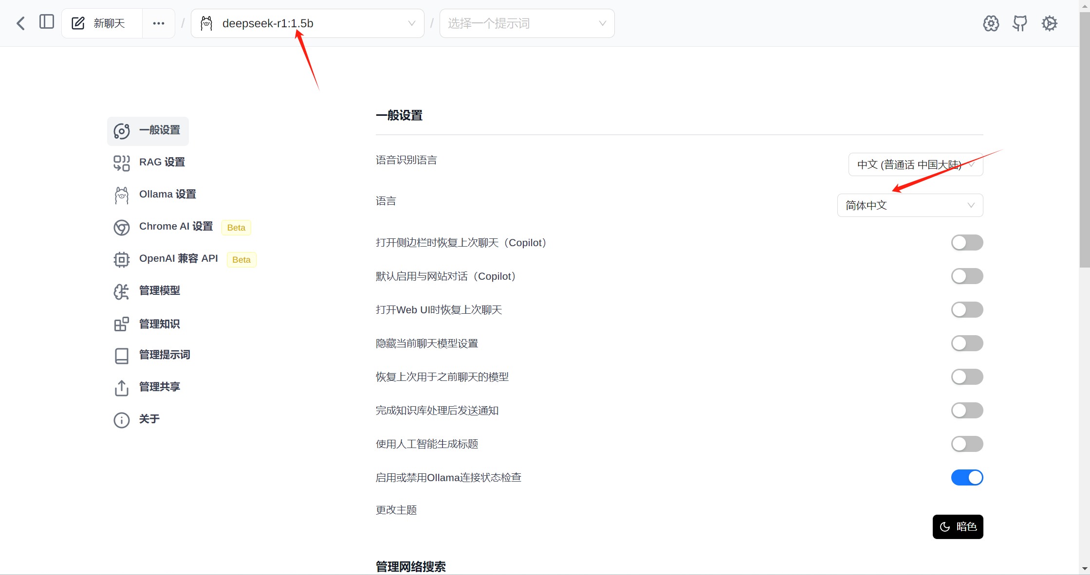
Task: Open the deepseek-r1:1.5b model dropdown
Action: (x=308, y=23)
